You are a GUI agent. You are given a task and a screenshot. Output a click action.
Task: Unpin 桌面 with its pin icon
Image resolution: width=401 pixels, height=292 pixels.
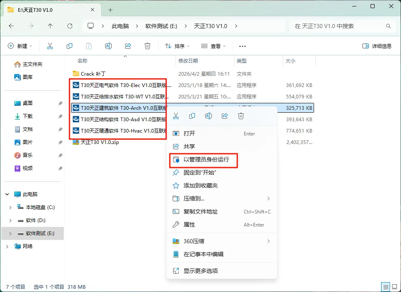point(60,103)
